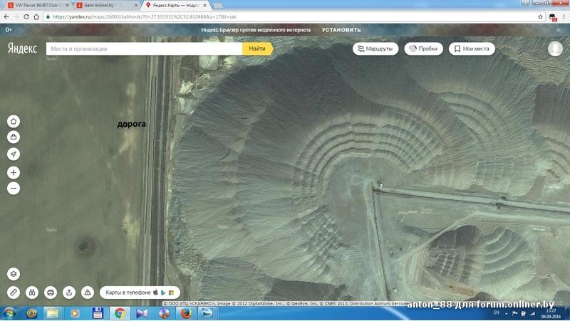This screenshot has width=570, height=321.
Task: Share the map via upload icon
Action: pos(69,293)
